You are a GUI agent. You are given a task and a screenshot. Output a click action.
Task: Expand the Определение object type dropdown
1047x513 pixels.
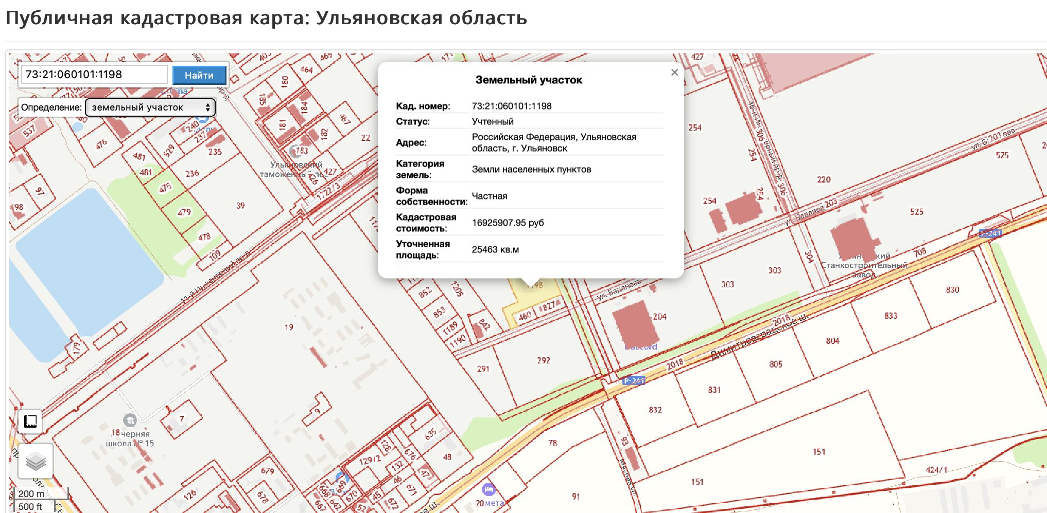coord(150,107)
